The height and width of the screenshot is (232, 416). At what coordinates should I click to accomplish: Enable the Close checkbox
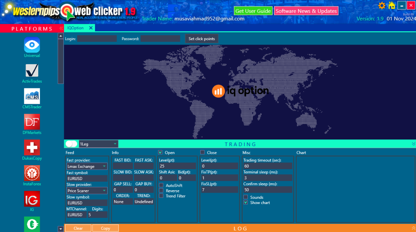[202, 152]
